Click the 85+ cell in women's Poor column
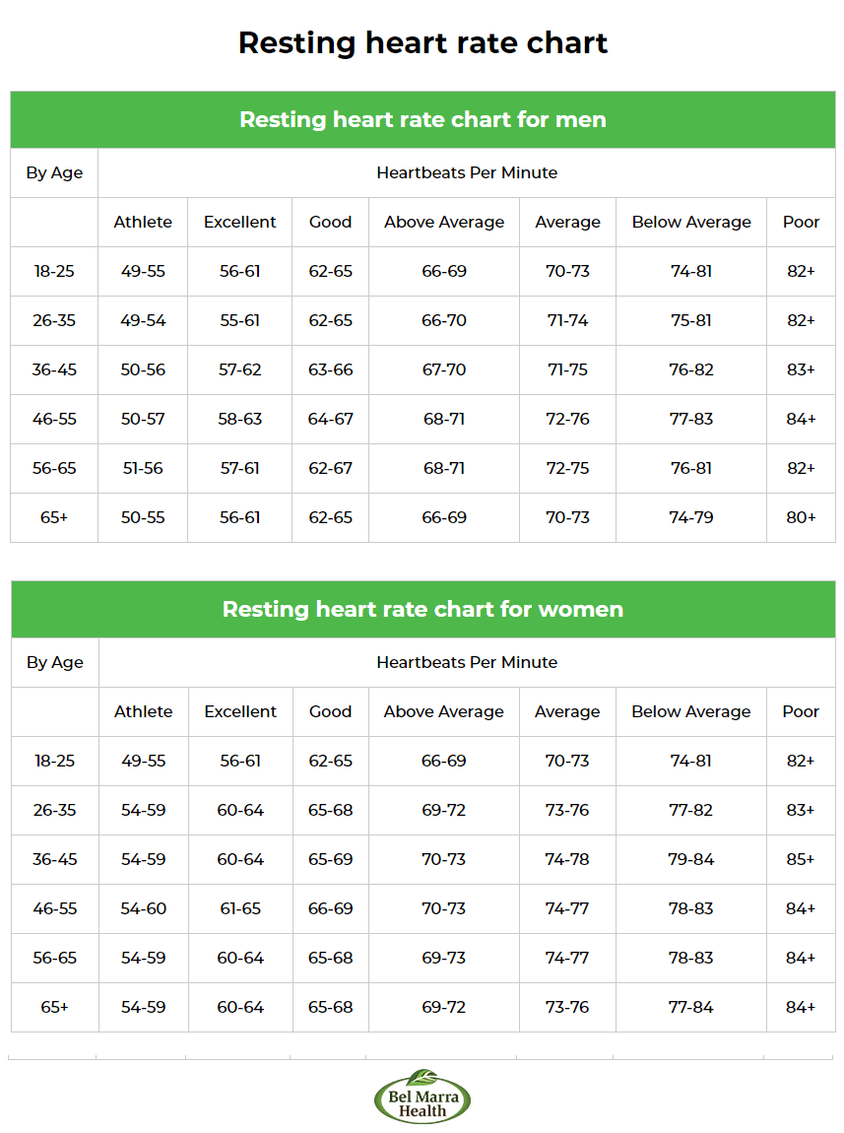This screenshot has width=844, height=1133. [x=801, y=859]
